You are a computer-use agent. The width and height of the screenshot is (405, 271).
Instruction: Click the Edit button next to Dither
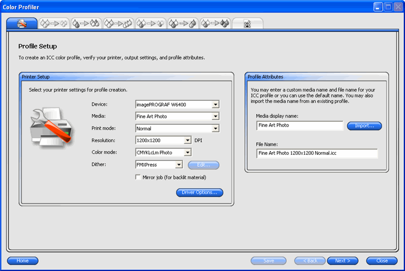click(203, 165)
